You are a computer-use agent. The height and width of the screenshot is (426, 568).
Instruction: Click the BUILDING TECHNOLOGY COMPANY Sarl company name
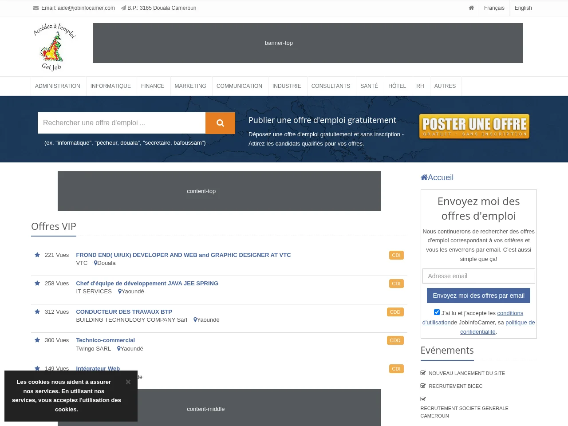pyautogui.click(x=131, y=320)
